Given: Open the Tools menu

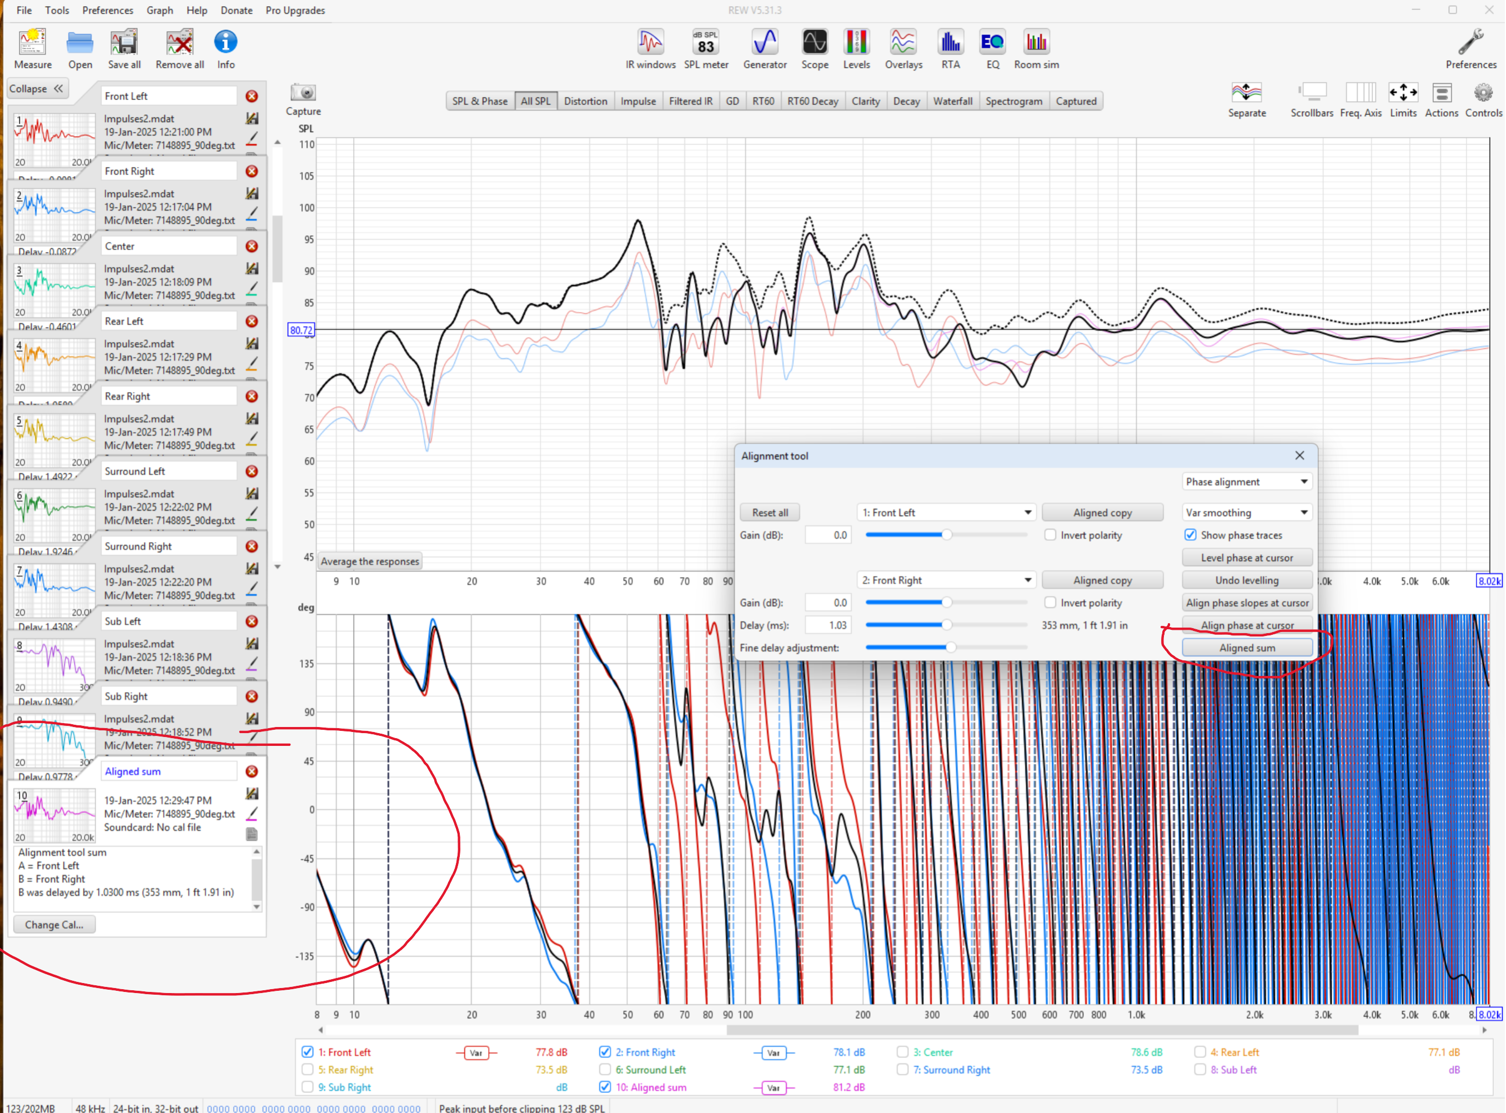Looking at the screenshot, I should point(57,10).
